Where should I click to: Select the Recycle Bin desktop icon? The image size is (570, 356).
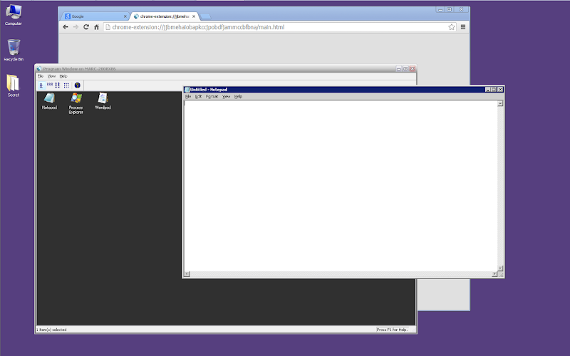pos(14,50)
